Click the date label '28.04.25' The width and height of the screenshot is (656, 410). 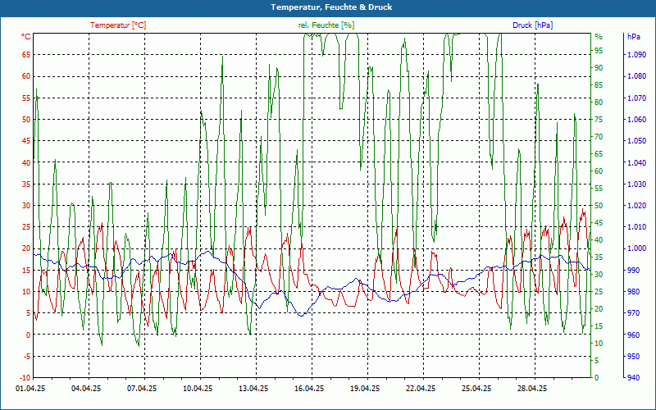pyautogui.click(x=532, y=389)
